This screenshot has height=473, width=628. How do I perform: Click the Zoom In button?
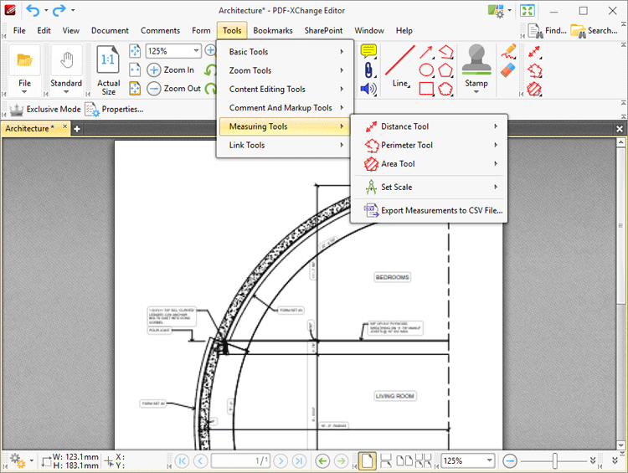tap(170, 70)
